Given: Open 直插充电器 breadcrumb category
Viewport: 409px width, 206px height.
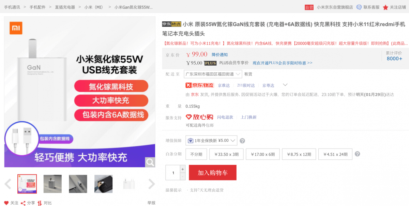Looking at the screenshot, I should [x=65, y=7].
